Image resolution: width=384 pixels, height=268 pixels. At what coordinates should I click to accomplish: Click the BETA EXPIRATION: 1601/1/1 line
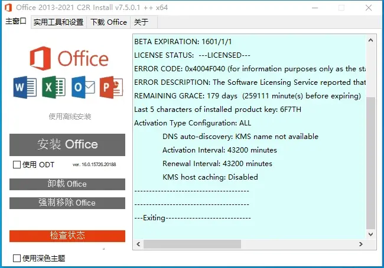click(183, 42)
